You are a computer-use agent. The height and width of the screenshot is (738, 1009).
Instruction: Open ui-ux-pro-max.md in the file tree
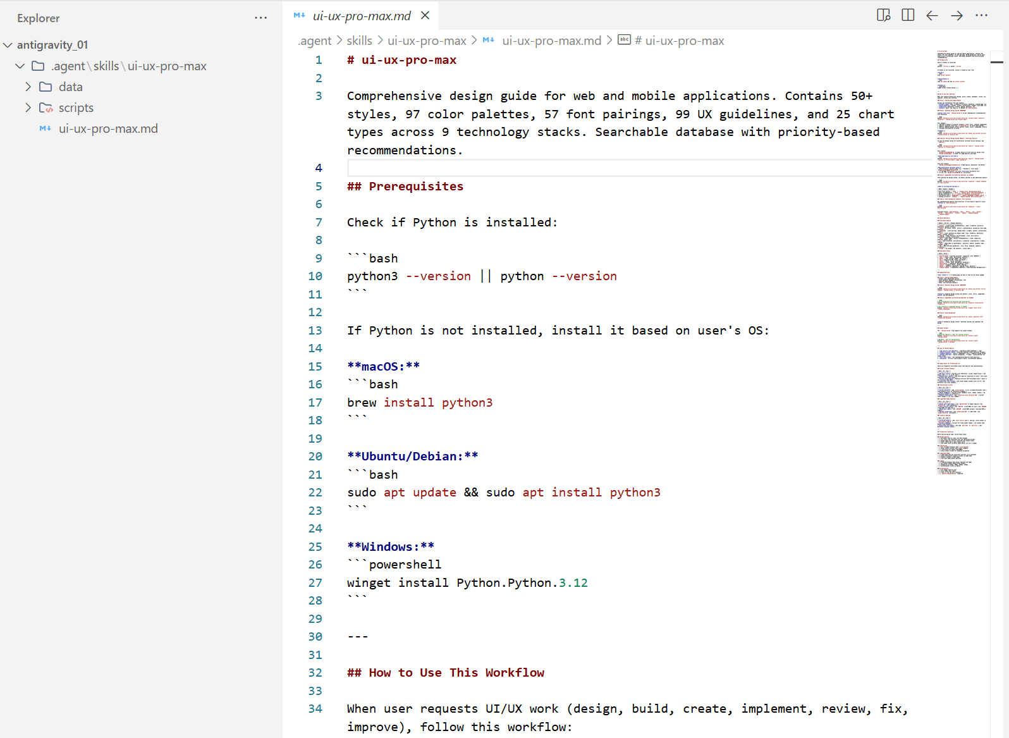point(108,128)
